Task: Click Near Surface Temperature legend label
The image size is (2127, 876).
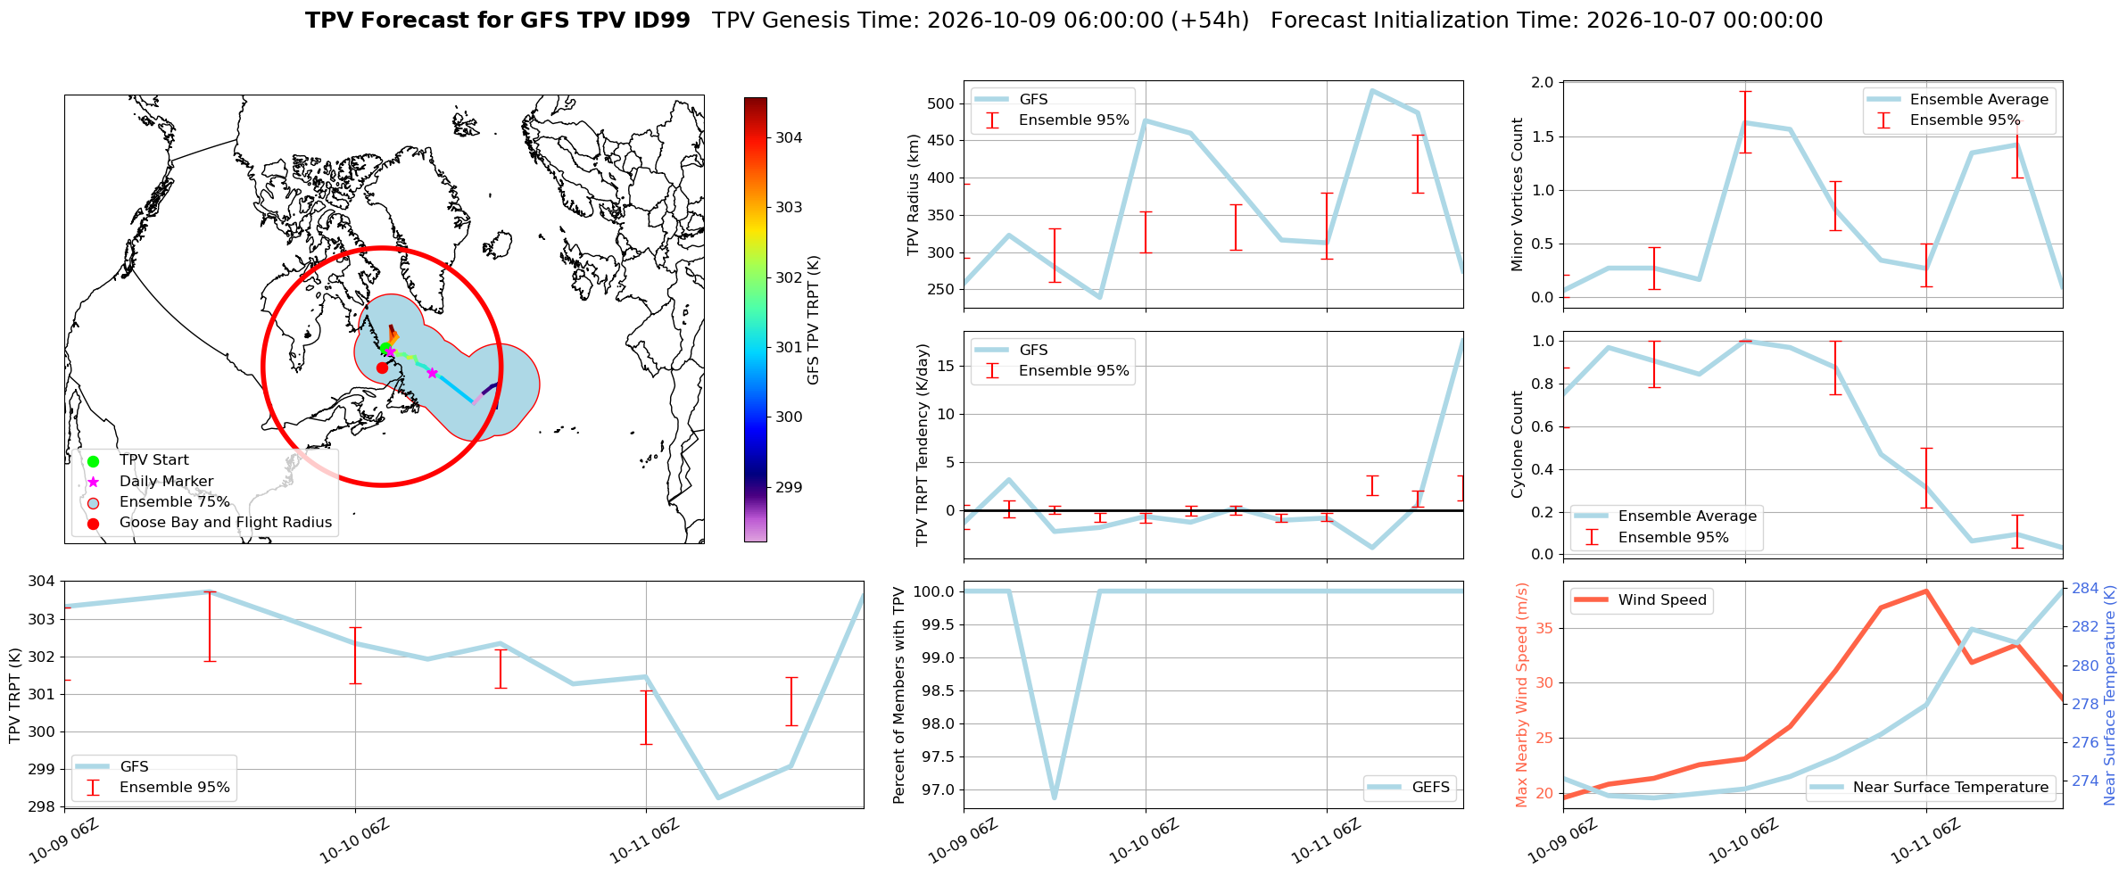Action: (1950, 787)
